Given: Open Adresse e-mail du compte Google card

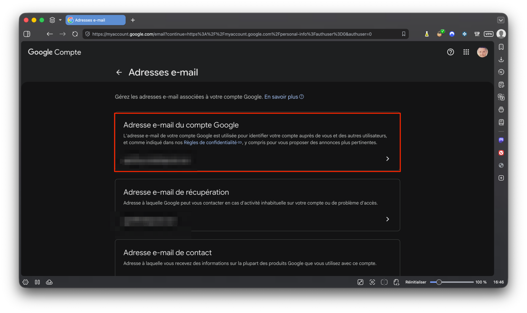Looking at the screenshot, I should [257, 142].
